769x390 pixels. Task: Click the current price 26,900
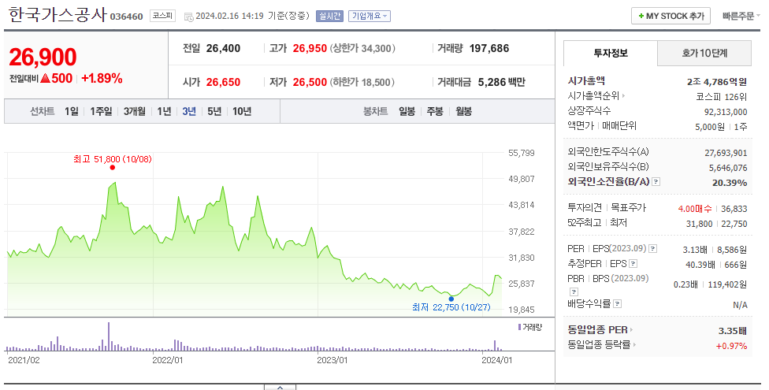(x=43, y=57)
